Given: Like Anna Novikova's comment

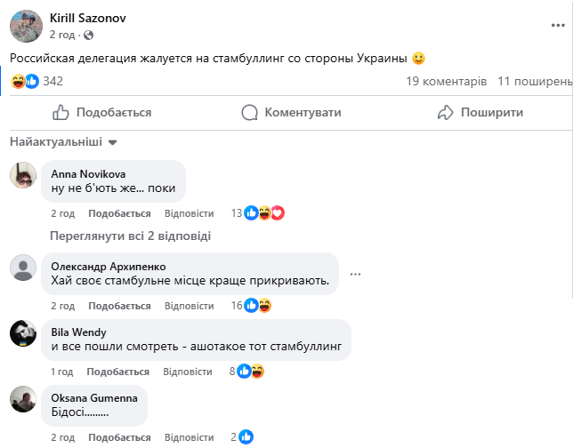Looking at the screenshot, I should 119,213.
